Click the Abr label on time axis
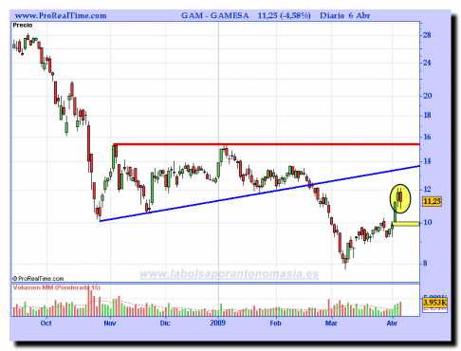This screenshot has width=461, height=351. [x=392, y=323]
